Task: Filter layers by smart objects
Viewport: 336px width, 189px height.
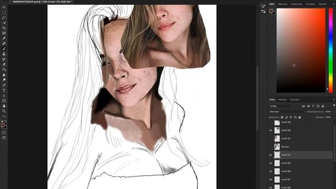Action: (x=323, y=106)
